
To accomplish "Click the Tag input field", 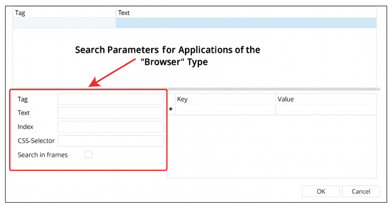I will (x=111, y=99).
